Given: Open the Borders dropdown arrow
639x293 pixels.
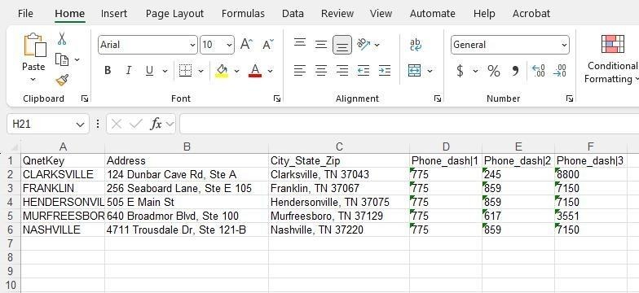Looking at the screenshot, I should click(201, 72).
